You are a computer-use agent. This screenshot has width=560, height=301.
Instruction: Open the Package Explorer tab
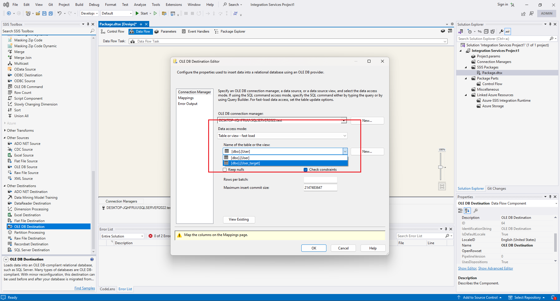pos(230,31)
